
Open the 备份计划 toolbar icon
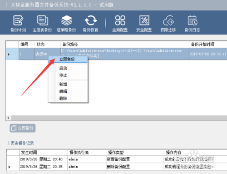18,24
